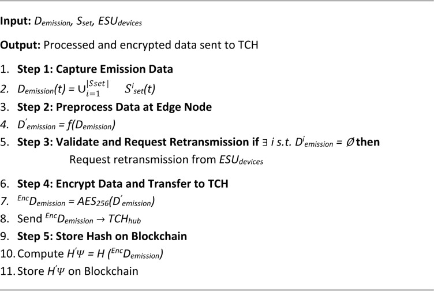This screenshot has height=291, width=434.
Task: Click the ESUdevices term in the Input line
Action: pos(120,21)
